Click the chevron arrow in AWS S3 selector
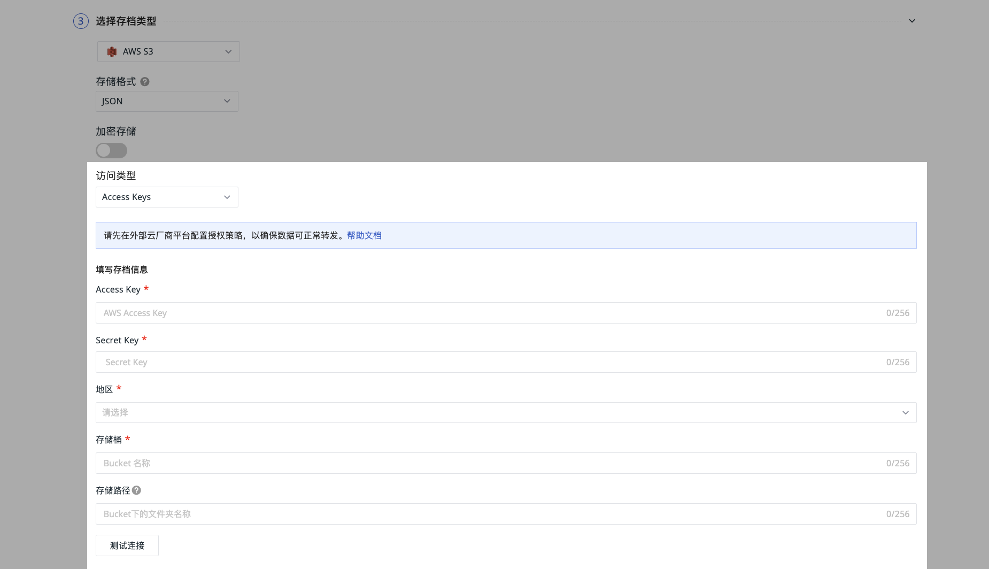This screenshot has height=569, width=989. click(x=228, y=52)
